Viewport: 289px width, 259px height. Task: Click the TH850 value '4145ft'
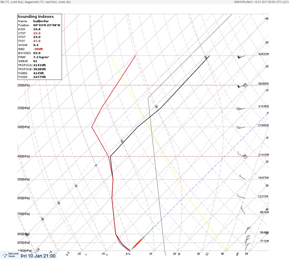pos(38,73)
